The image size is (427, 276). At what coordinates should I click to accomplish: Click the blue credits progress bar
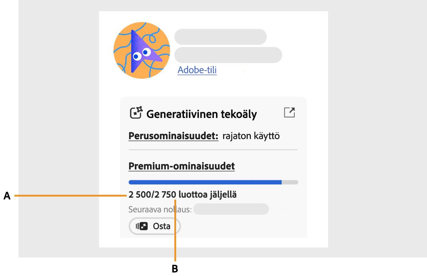(203, 182)
